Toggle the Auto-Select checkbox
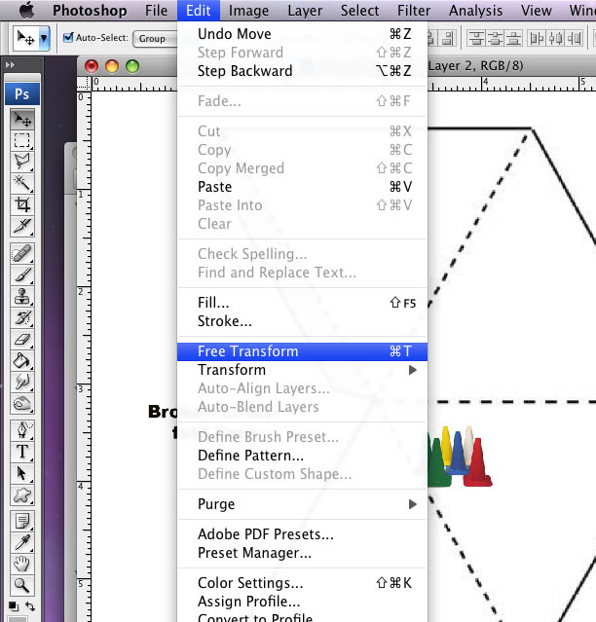The width and height of the screenshot is (596, 622). 68,37
